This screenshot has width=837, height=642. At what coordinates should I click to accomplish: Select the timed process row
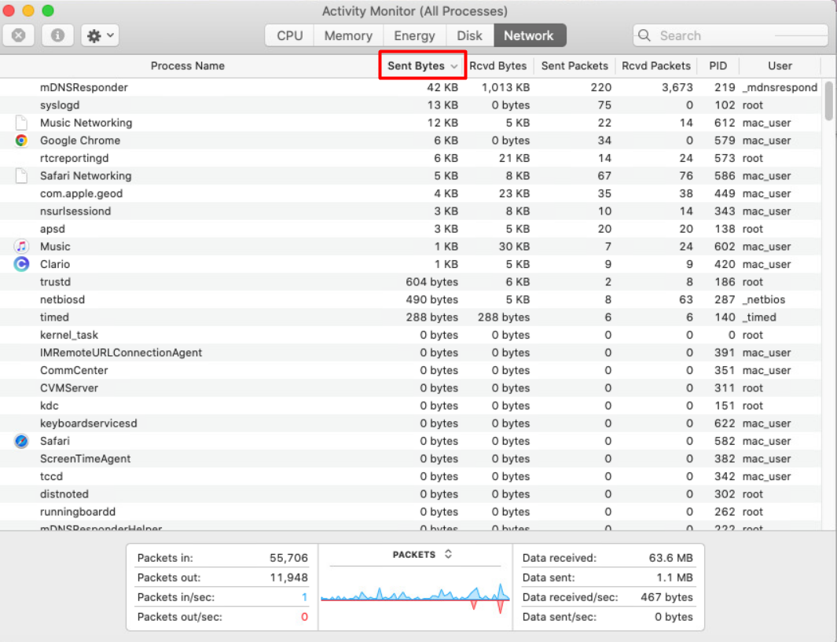coord(410,317)
